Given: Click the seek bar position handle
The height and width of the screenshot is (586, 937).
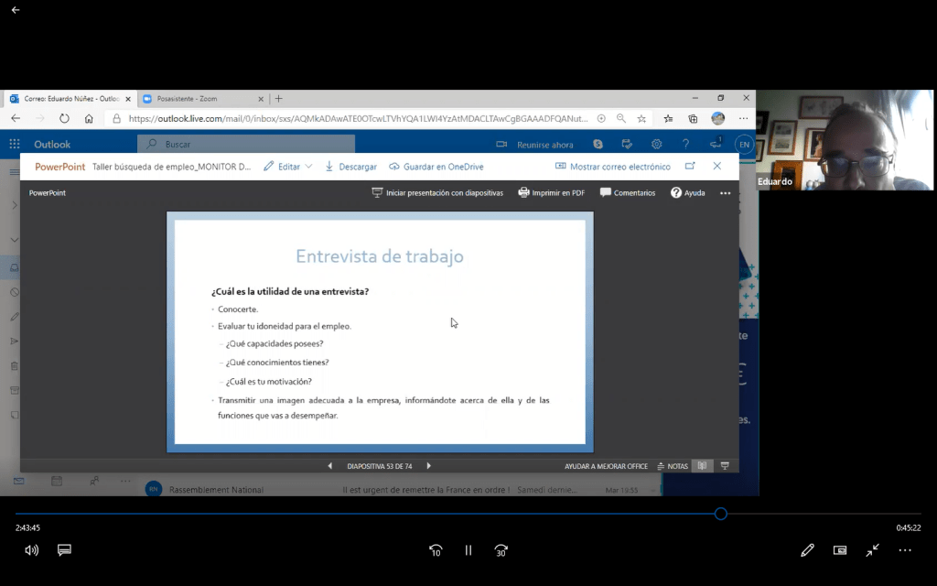Looking at the screenshot, I should click(x=720, y=514).
